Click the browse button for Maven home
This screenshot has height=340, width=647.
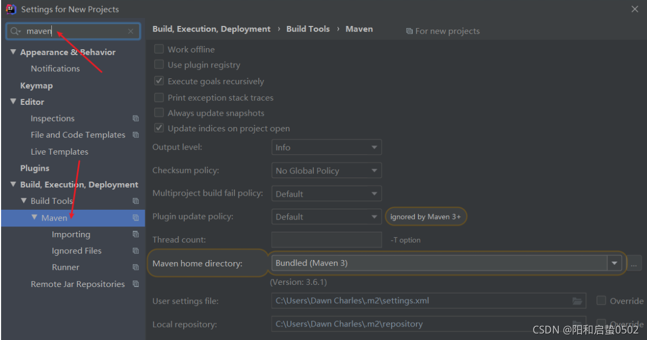click(635, 263)
